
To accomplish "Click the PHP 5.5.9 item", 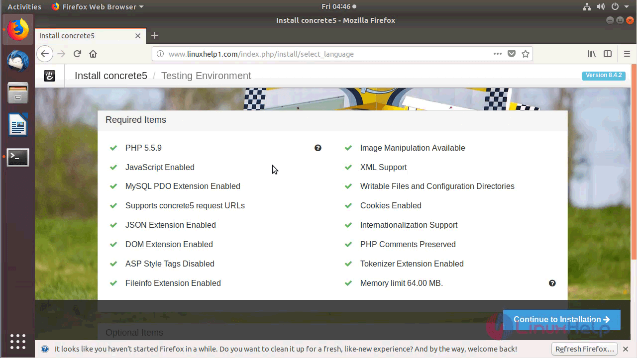I will [x=143, y=148].
